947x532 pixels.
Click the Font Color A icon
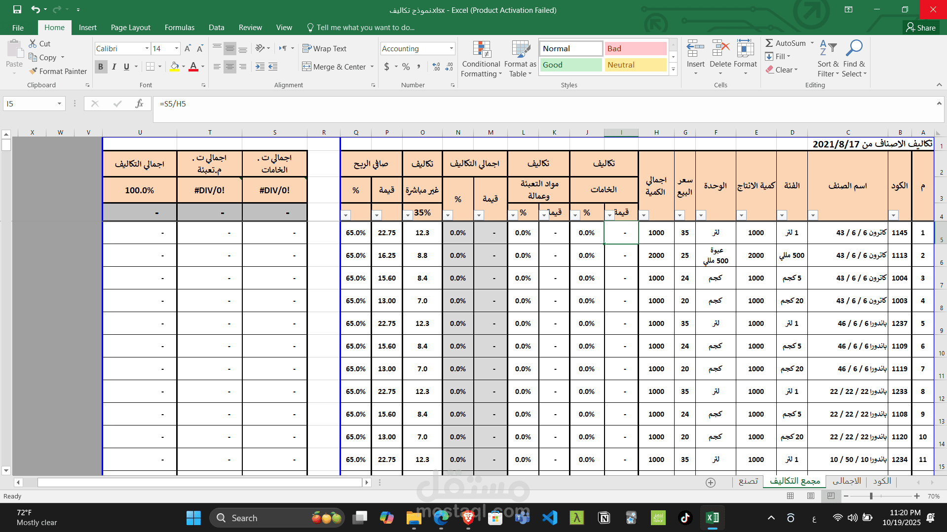pos(193,67)
